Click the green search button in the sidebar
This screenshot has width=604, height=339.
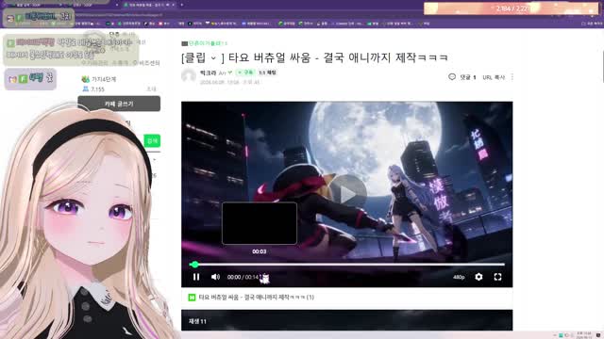152,140
